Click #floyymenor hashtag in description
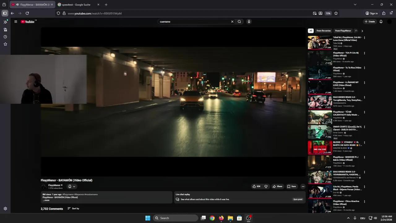The image size is (396, 223). (68, 195)
